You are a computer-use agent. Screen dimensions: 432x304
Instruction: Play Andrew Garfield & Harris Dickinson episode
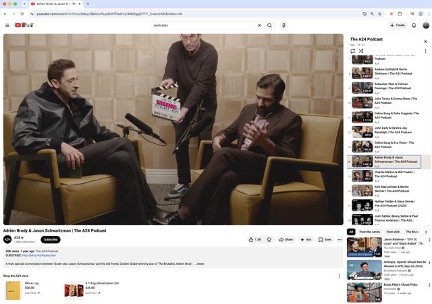[385, 74]
